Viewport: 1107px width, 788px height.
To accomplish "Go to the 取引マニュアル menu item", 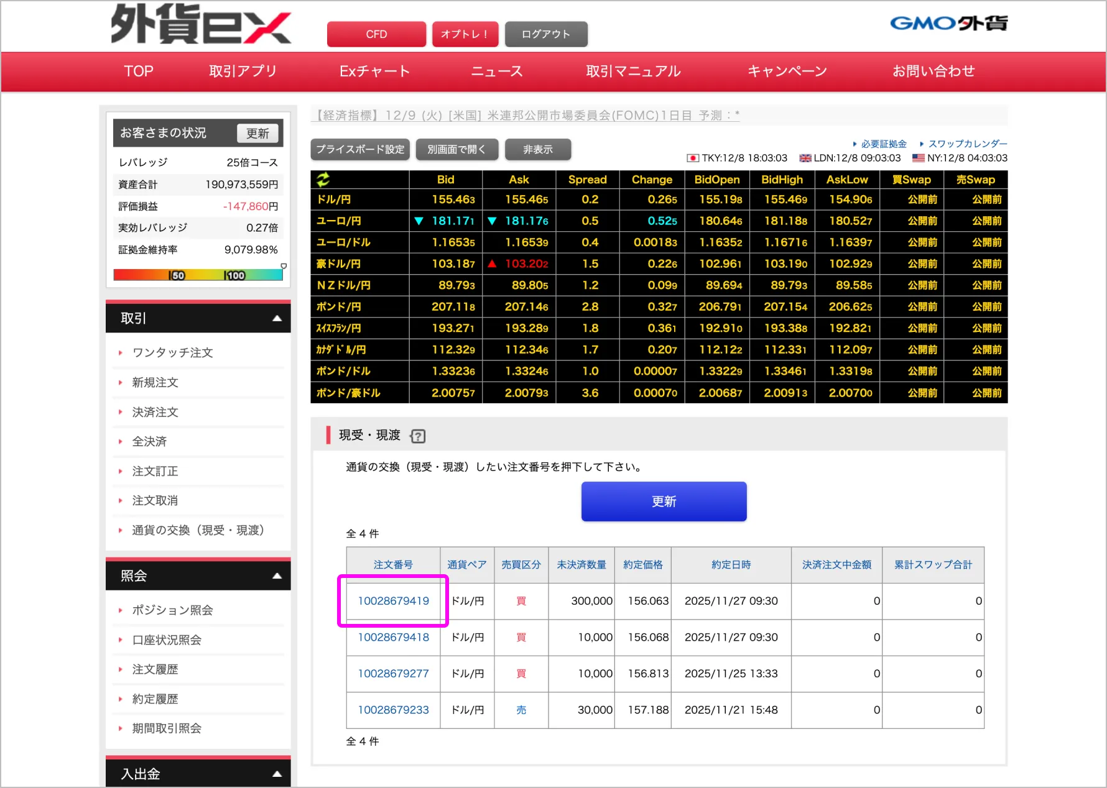I will (x=633, y=71).
